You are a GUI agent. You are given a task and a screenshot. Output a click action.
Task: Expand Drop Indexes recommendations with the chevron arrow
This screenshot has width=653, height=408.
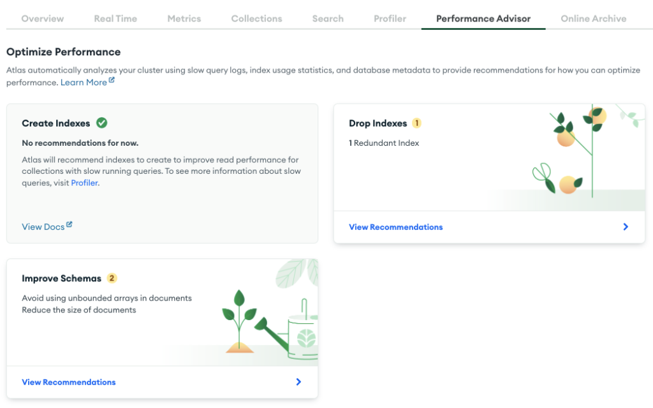pos(626,227)
